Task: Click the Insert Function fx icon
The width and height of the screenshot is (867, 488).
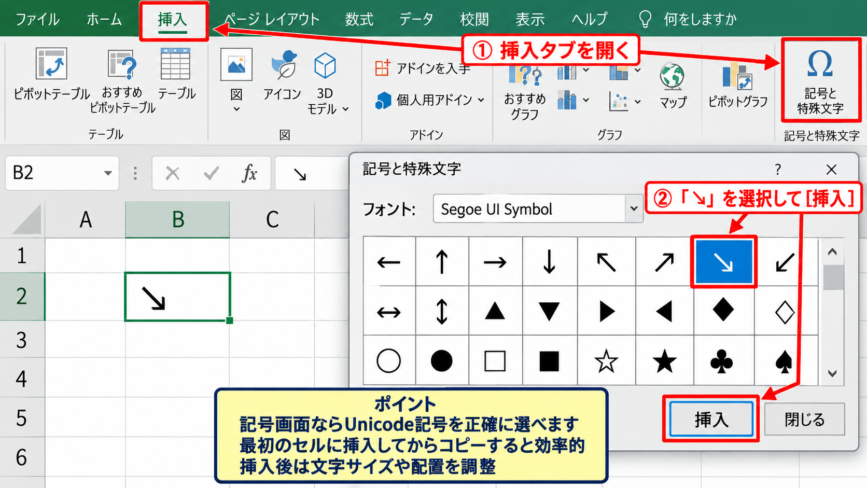Action: click(249, 173)
